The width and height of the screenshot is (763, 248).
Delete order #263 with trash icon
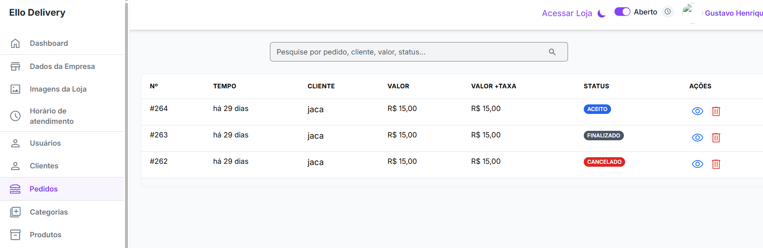[716, 138]
